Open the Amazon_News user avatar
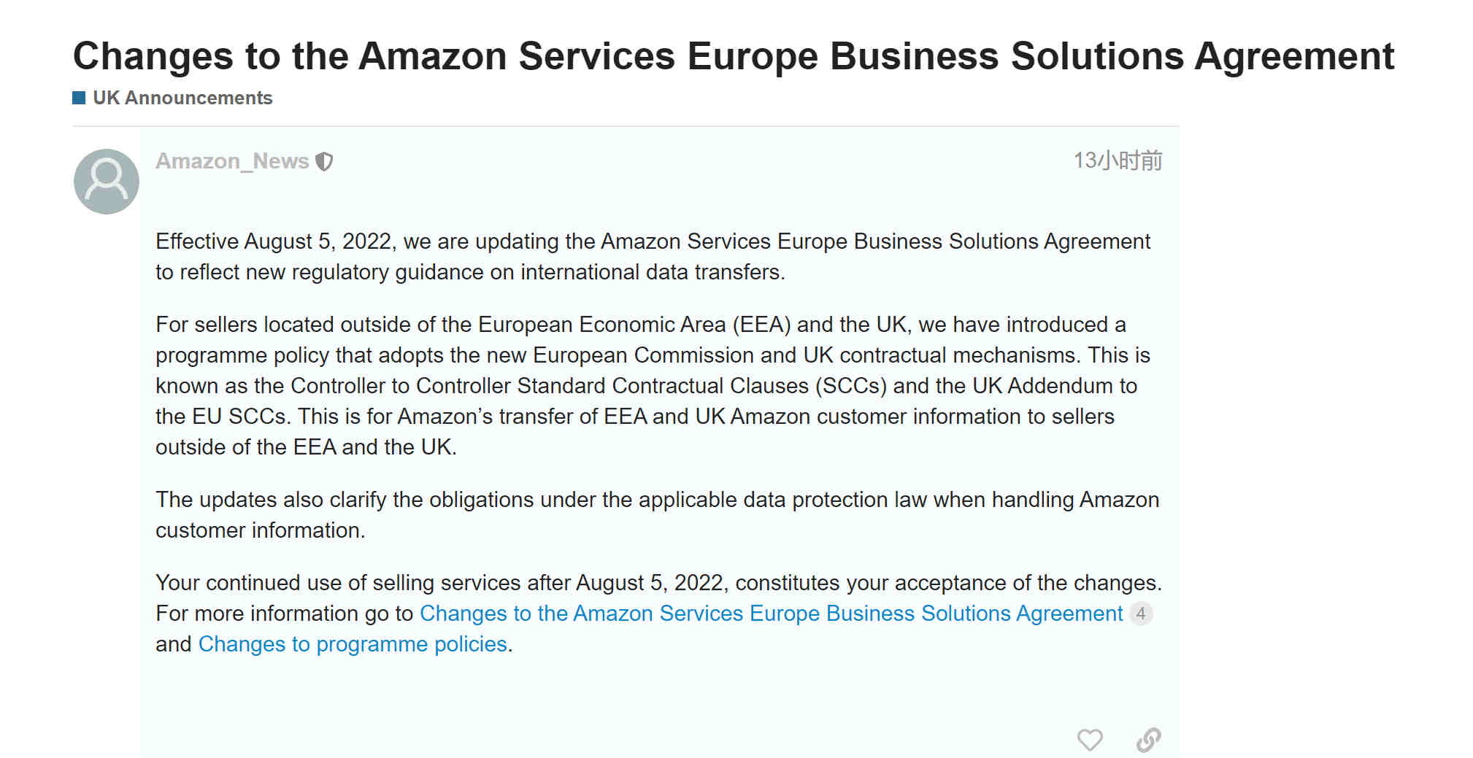The image size is (1473, 758). point(107,182)
